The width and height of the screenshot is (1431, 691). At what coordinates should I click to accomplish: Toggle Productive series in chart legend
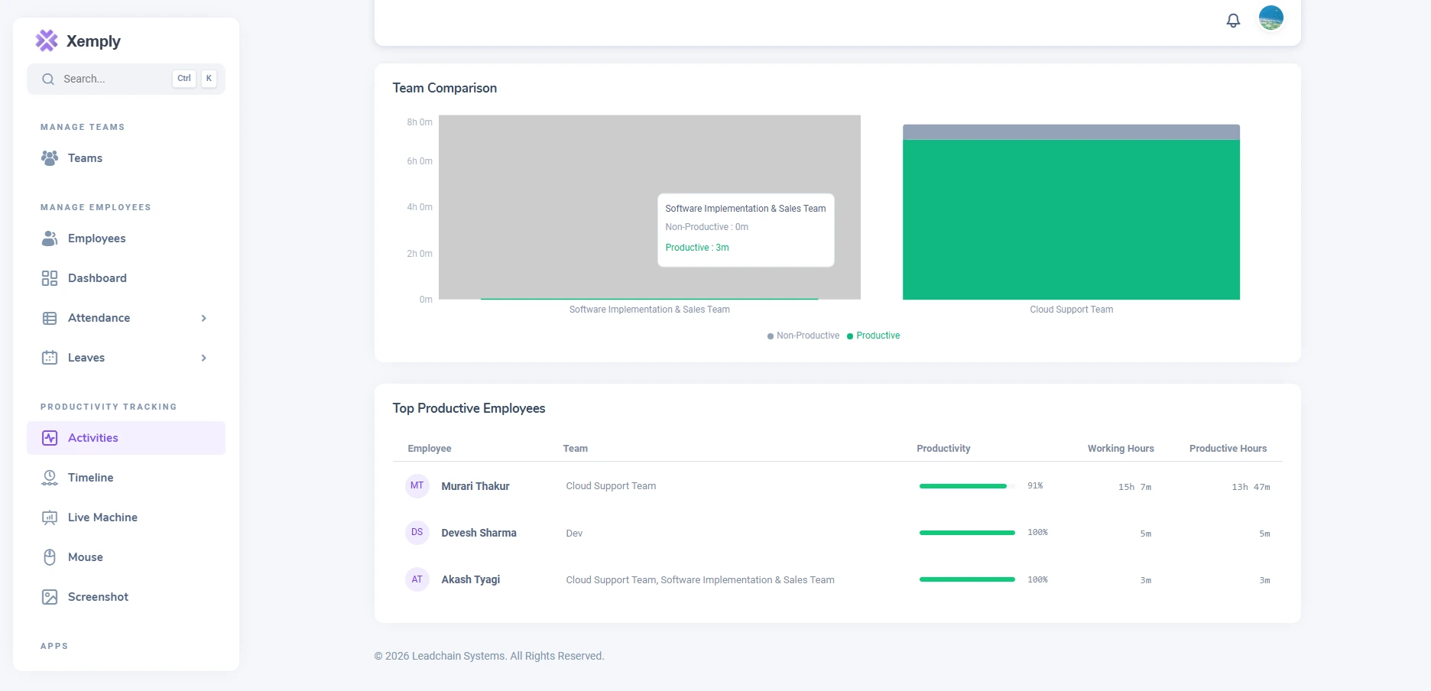(x=874, y=336)
